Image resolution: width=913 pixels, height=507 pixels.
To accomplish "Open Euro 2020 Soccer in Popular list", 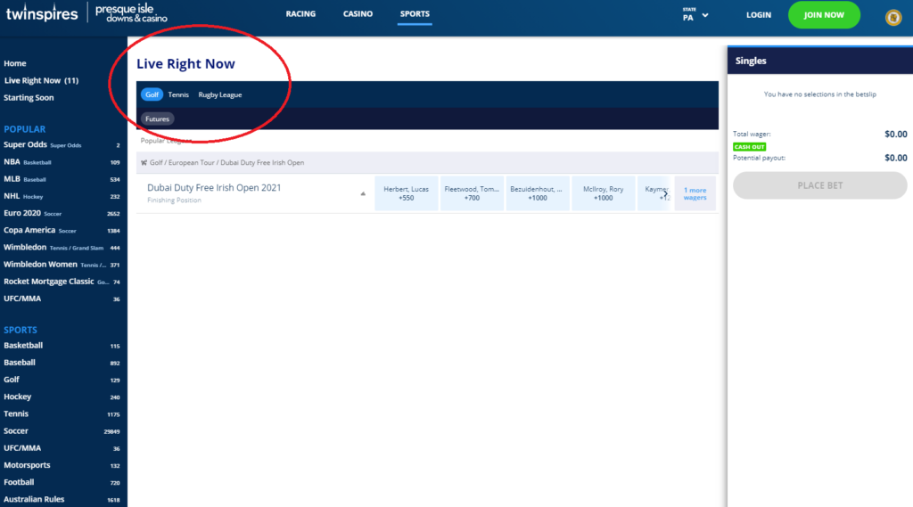I will 62,213.
